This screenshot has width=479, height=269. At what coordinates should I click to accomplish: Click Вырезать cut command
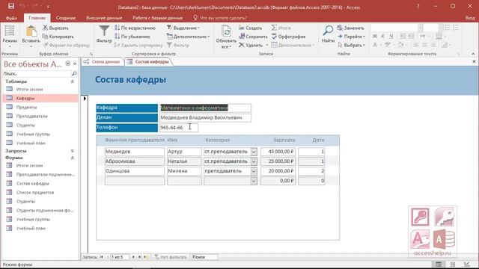coord(55,28)
